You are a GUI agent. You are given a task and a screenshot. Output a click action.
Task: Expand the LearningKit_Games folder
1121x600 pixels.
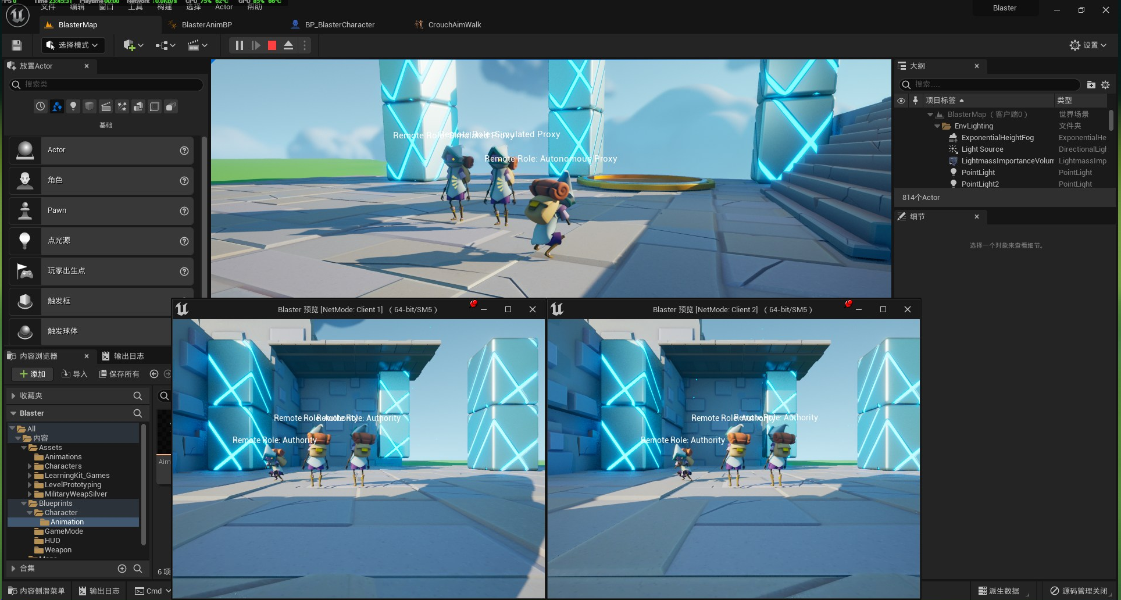(30, 476)
